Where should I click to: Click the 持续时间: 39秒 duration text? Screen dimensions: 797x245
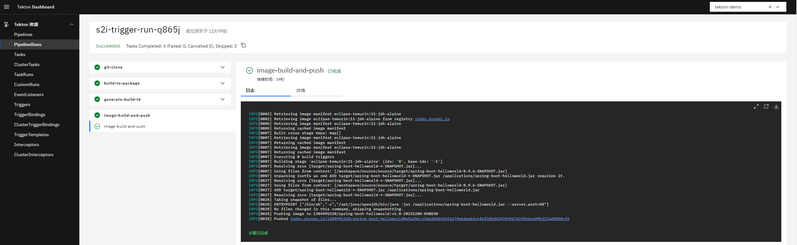(x=271, y=79)
